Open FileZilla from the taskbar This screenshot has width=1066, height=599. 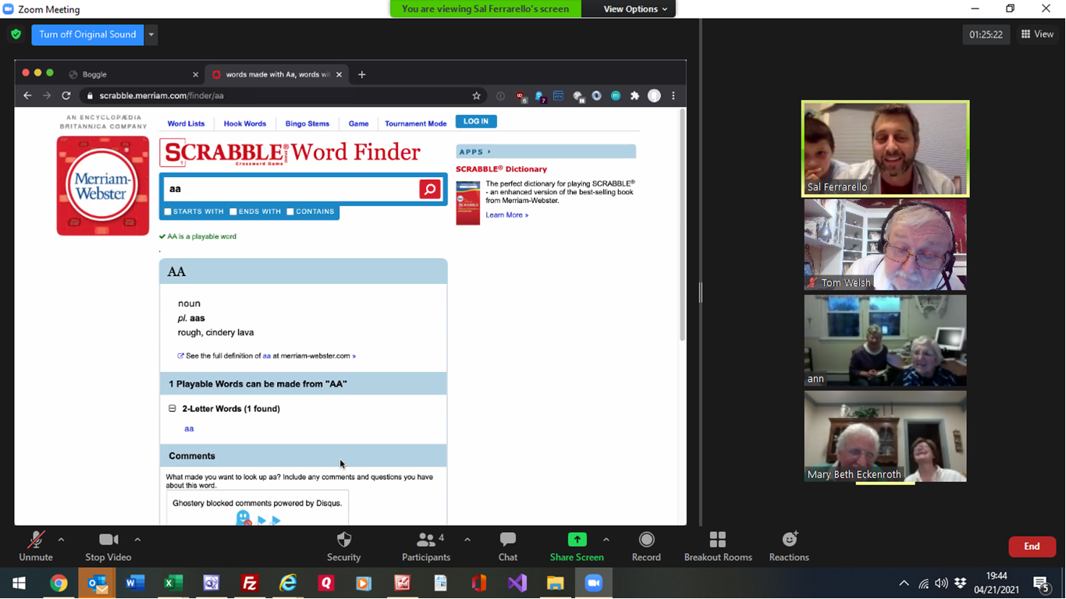tap(250, 583)
